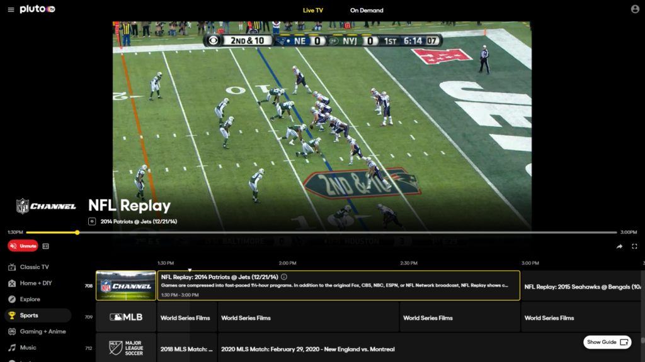This screenshot has height=362, width=645.
Task: Select the 2:00 PM World Series Films program
Action: [309, 317]
